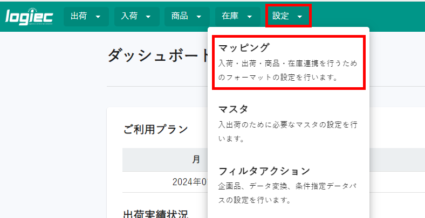
Task: Select the 2024年 table cell
Action: click(189, 182)
